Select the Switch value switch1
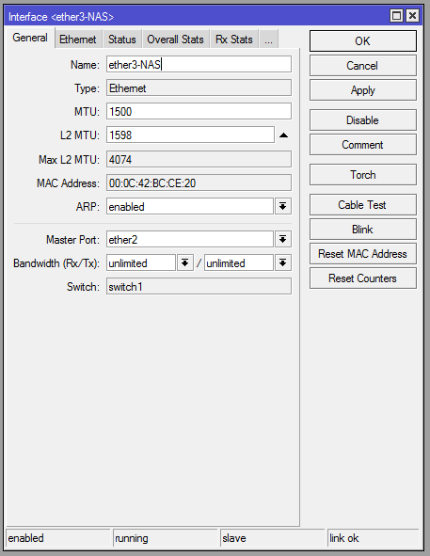The image size is (430, 556). tap(199, 287)
